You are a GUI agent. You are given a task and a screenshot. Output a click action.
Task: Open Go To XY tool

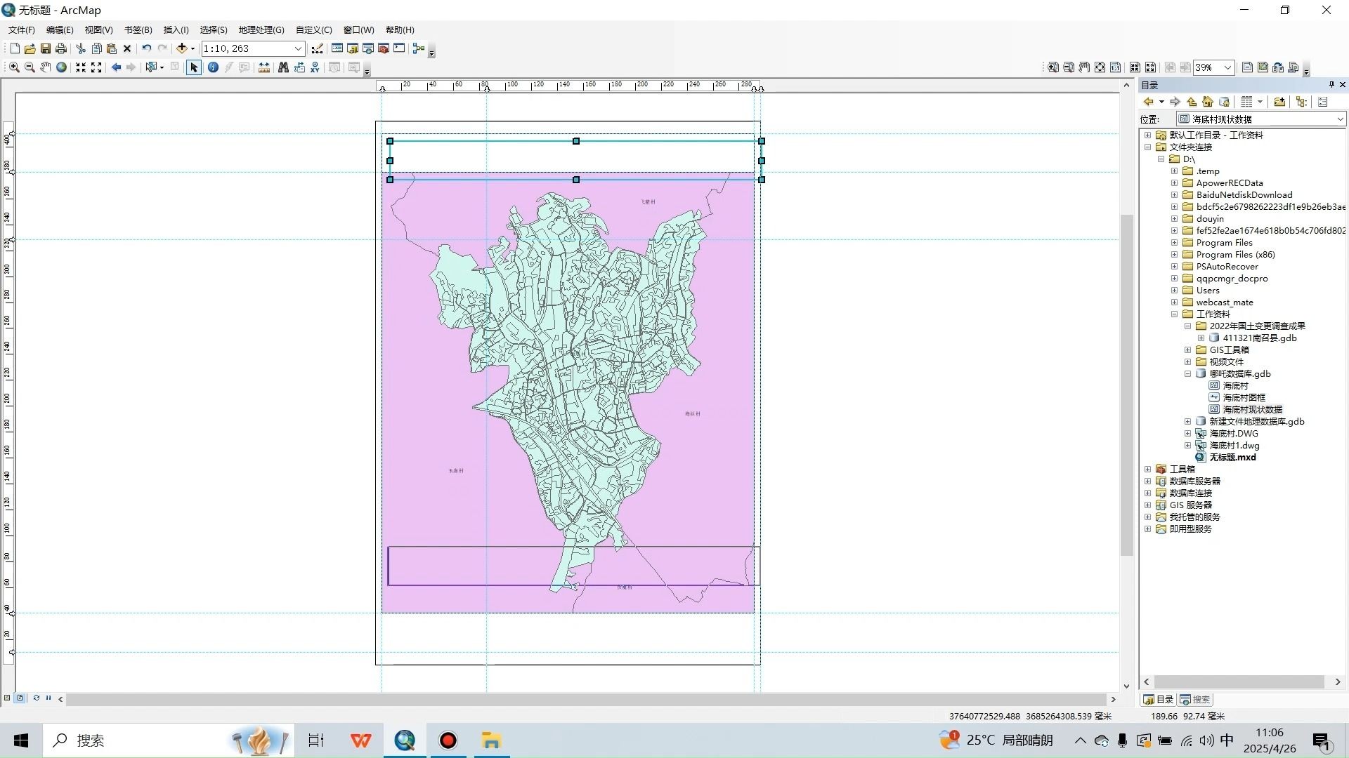point(315,67)
